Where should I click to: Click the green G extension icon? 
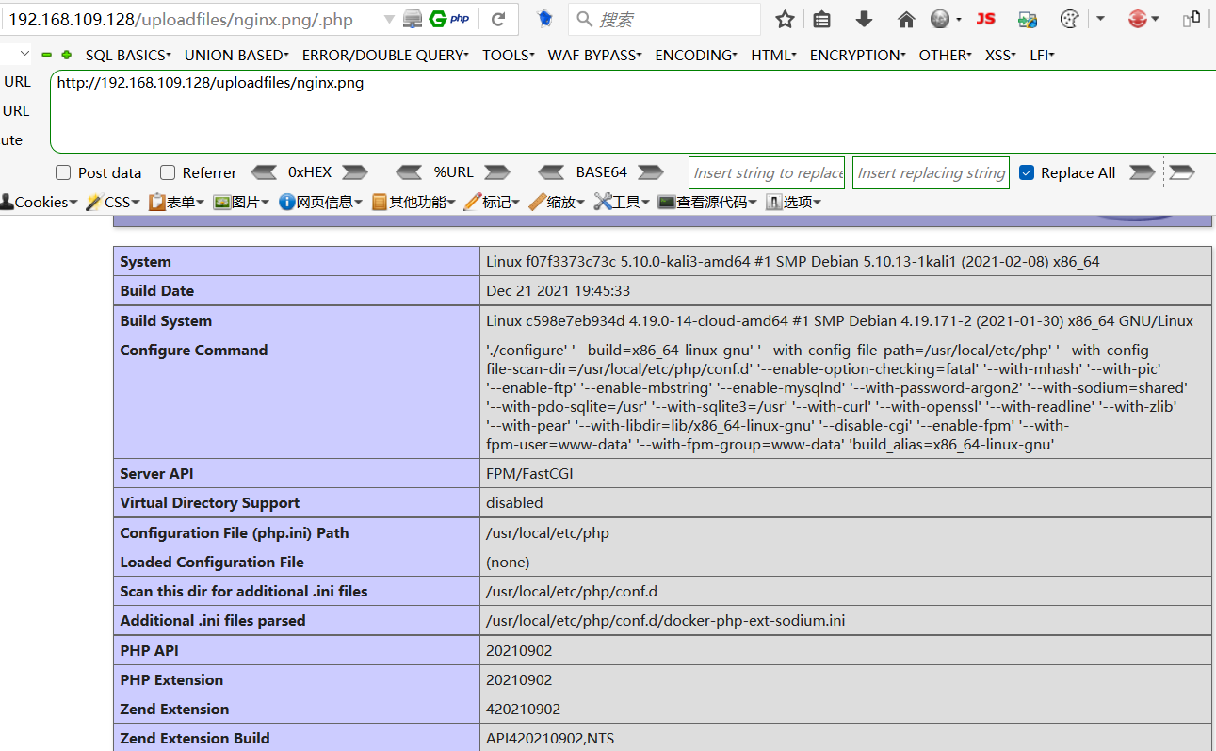[438, 19]
